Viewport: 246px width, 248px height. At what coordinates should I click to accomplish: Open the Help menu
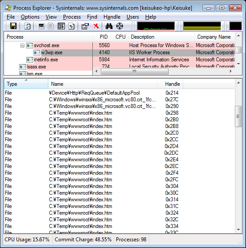pyautogui.click(x=151, y=17)
